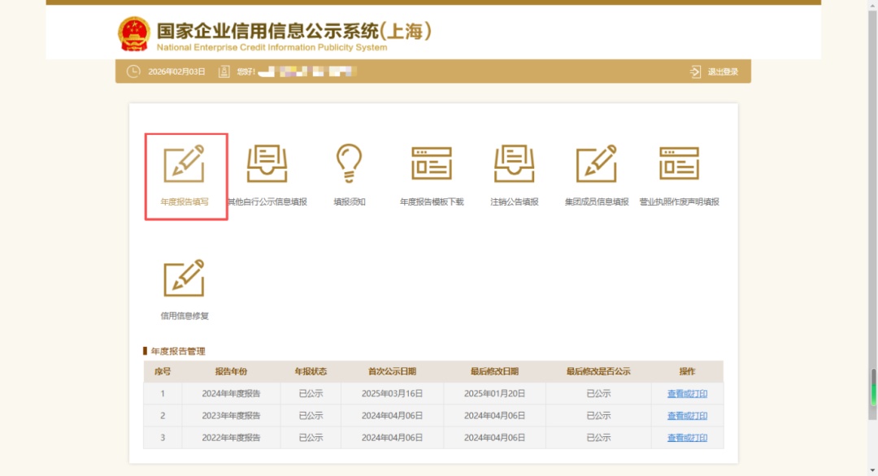Open 查看或打印 for 2022年度报告
Viewport: 878px width, 476px height.
[687, 438]
